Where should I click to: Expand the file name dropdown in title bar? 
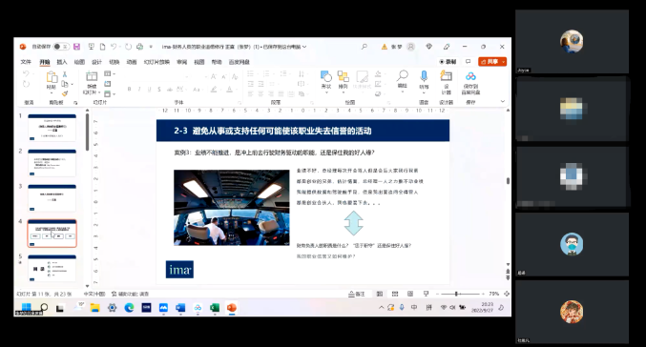304,47
